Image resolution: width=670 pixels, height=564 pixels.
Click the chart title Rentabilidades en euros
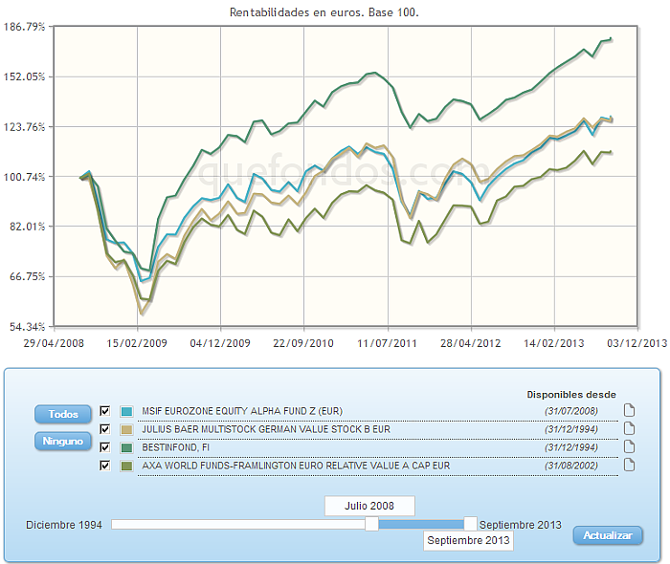click(324, 12)
